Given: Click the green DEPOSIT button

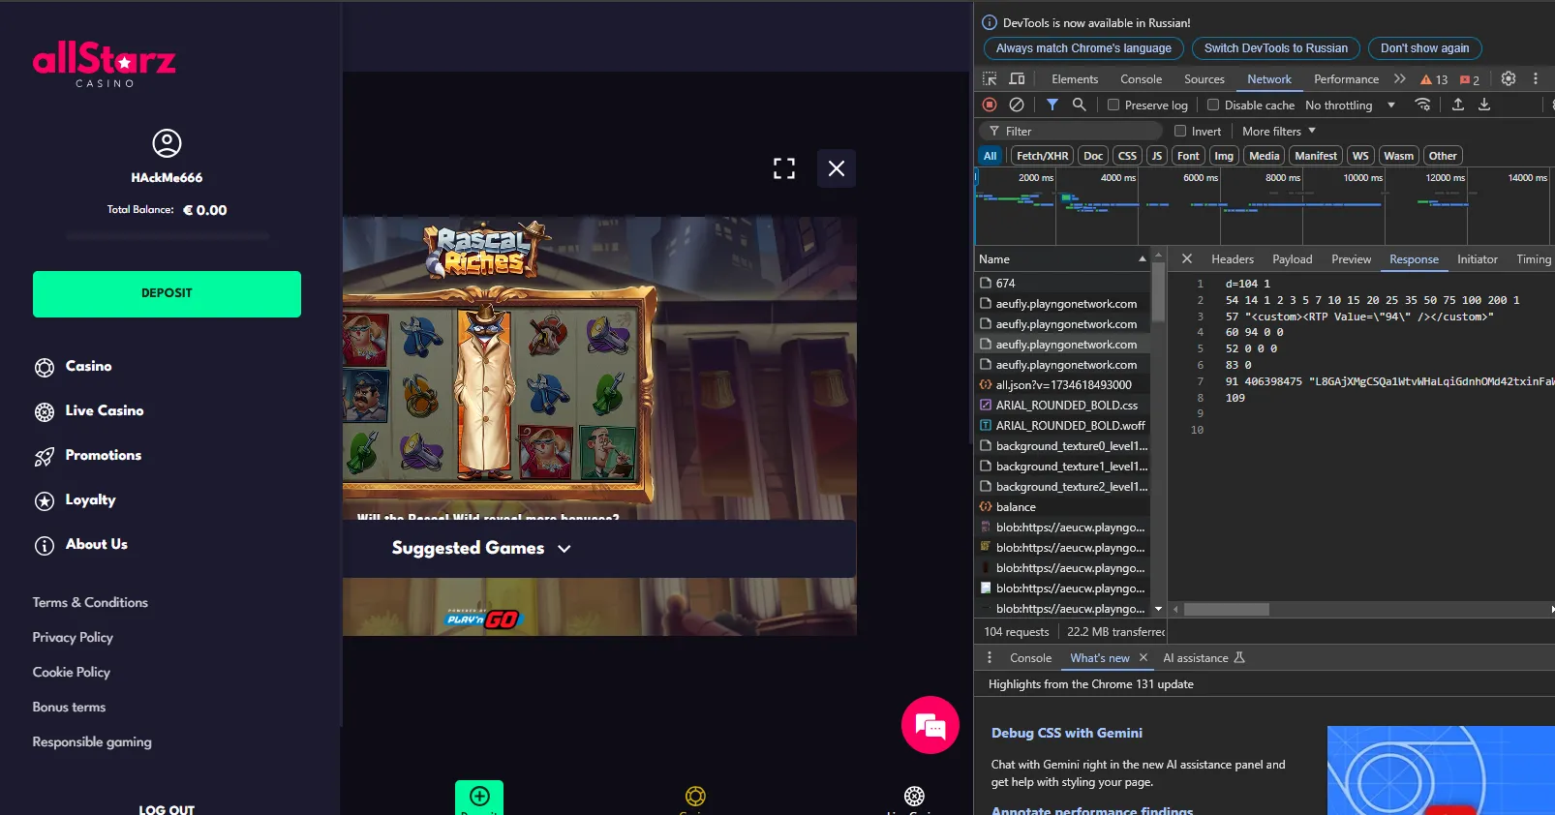Looking at the screenshot, I should click(x=167, y=293).
